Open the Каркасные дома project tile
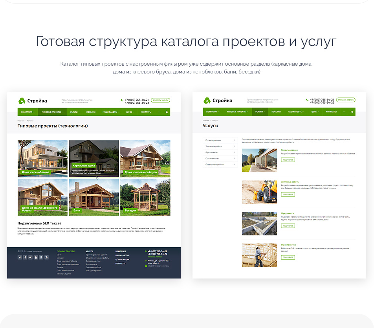 pyautogui.click(x=94, y=159)
